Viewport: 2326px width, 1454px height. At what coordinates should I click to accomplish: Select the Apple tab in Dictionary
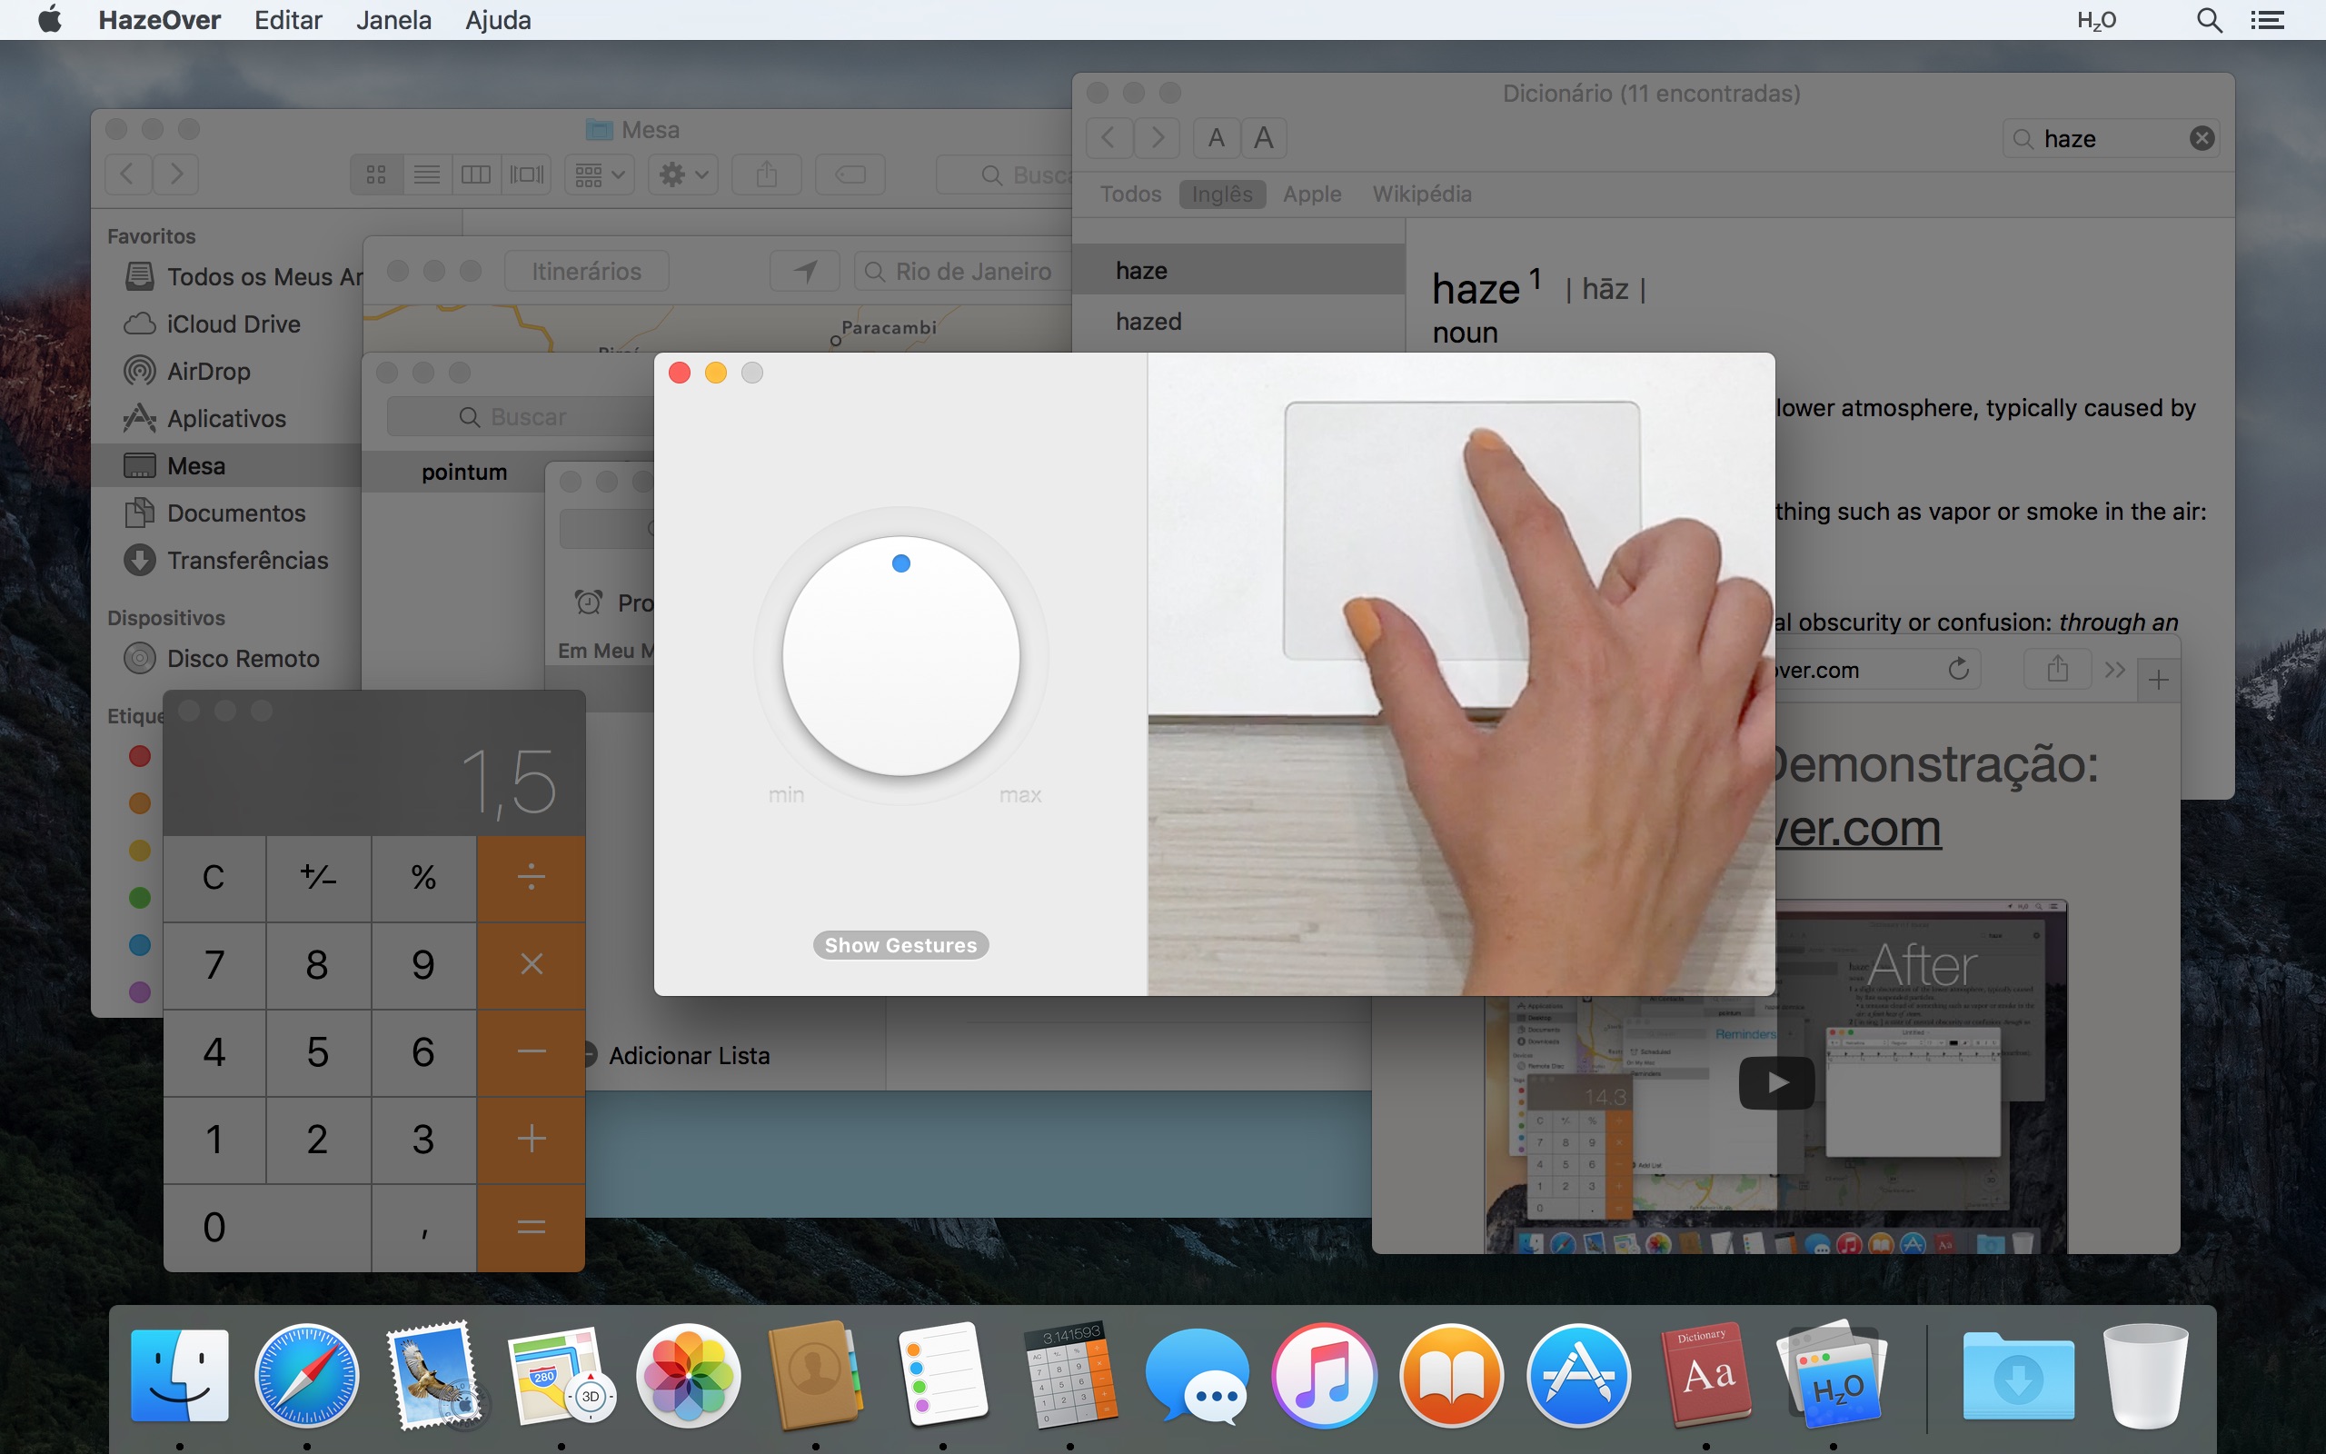tap(1312, 194)
